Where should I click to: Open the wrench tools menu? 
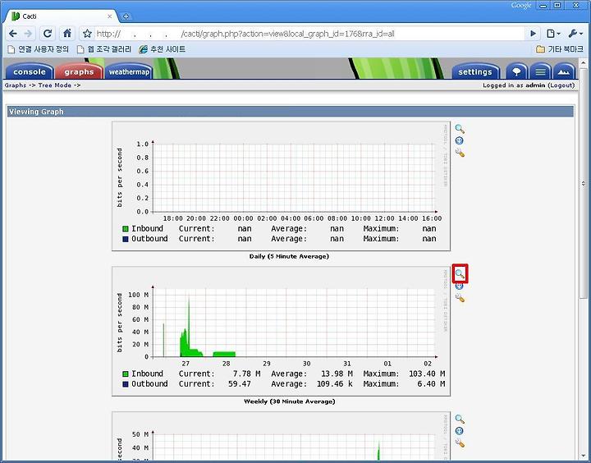575,34
